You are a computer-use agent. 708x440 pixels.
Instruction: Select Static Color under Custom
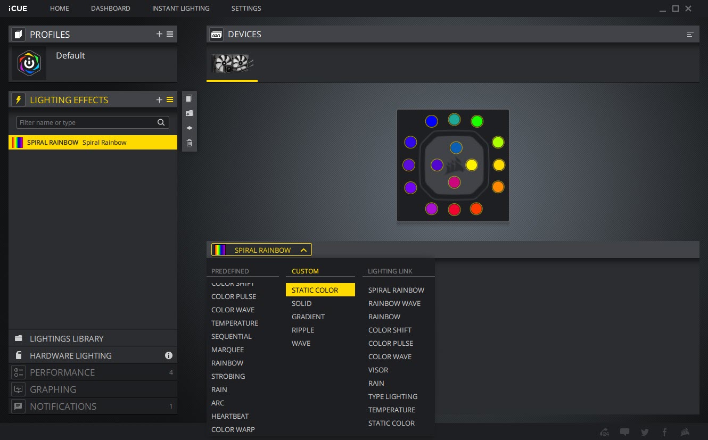click(320, 290)
